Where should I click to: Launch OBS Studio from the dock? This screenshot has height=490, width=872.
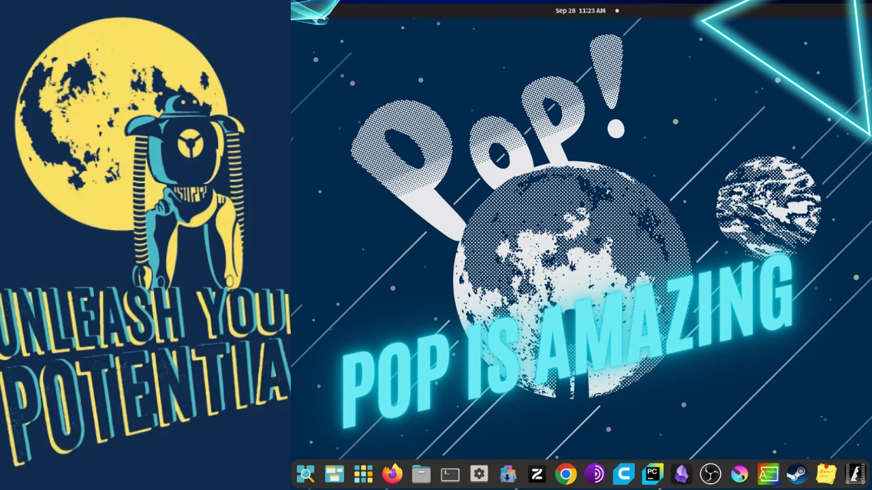tap(711, 474)
